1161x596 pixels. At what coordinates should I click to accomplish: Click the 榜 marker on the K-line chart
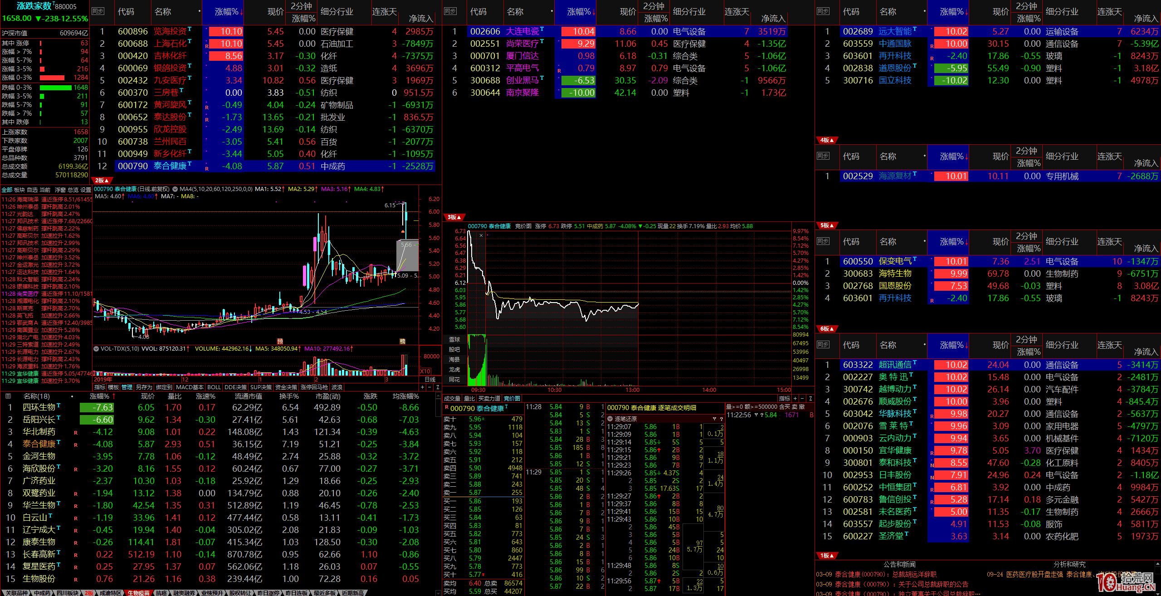[x=402, y=341]
